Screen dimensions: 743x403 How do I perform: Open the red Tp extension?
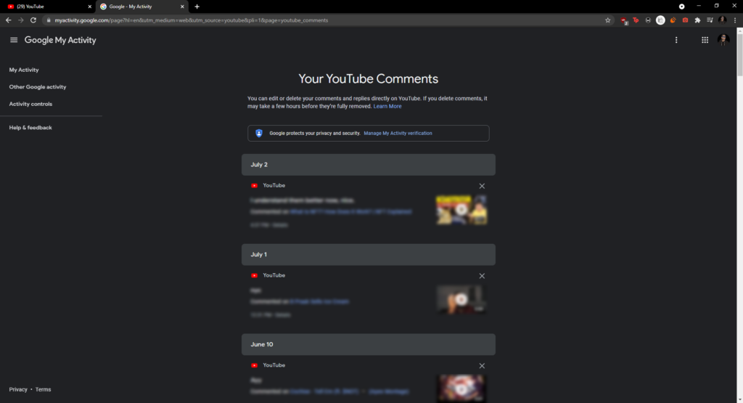click(x=636, y=20)
